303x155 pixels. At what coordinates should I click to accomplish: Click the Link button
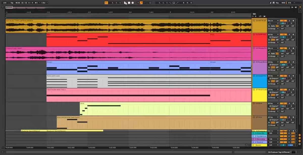pyautogui.click(x=5, y=3)
